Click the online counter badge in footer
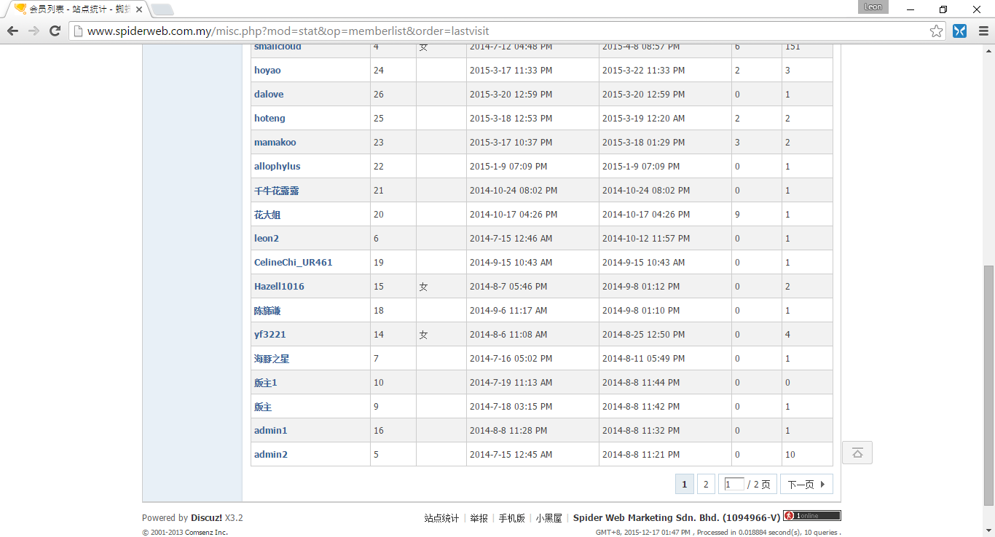The width and height of the screenshot is (995, 537). (812, 516)
